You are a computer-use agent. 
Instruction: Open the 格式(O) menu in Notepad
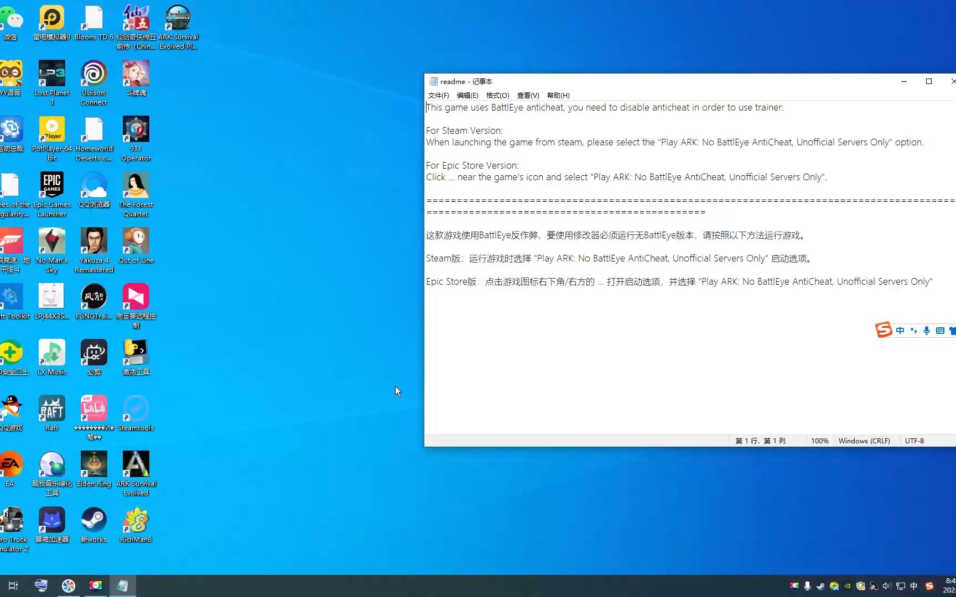pyautogui.click(x=497, y=95)
